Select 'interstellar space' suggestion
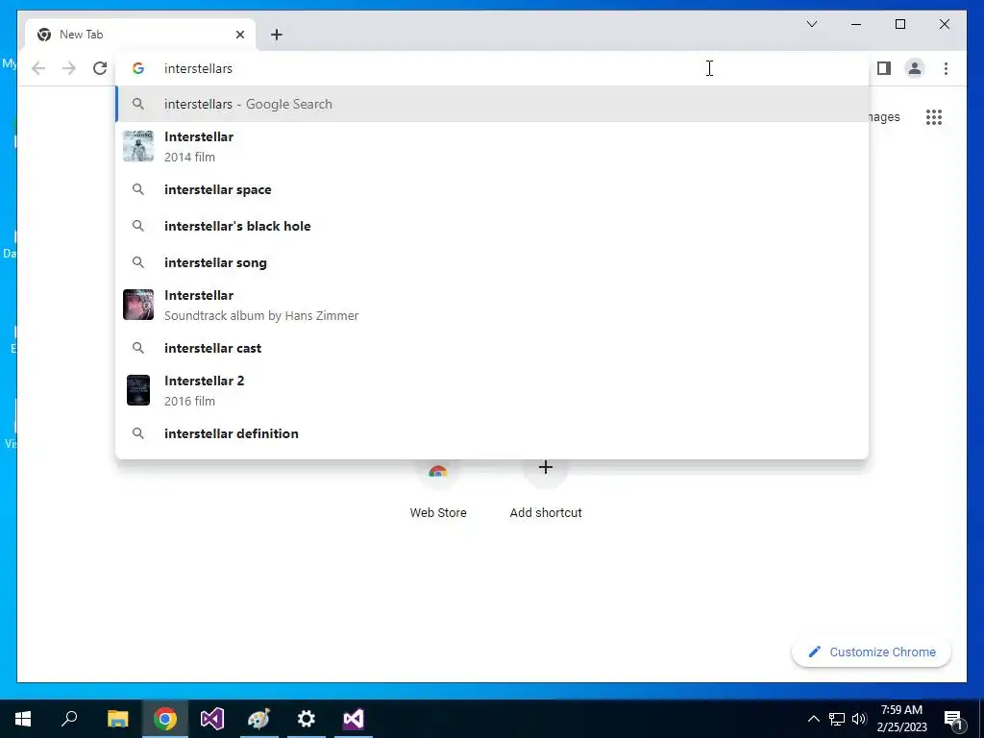The width and height of the screenshot is (984, 738). (x=493, y=189)
